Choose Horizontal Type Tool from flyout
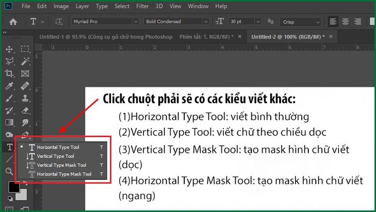This screenshot has width=376, height=212. 63,147
